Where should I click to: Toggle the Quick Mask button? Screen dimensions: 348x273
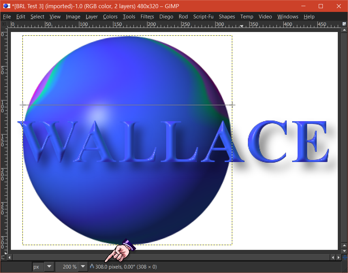click(3, 257)
